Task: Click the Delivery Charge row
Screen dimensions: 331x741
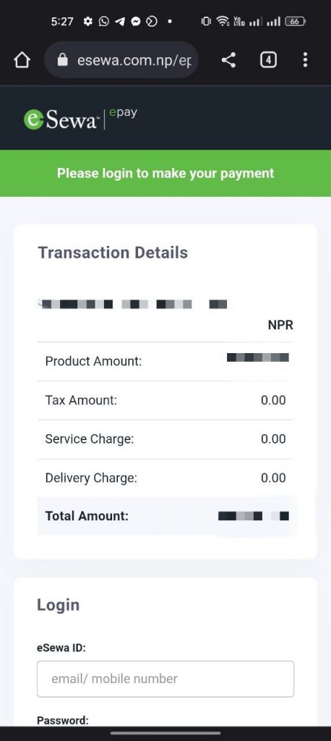Action: click(165, 478)
